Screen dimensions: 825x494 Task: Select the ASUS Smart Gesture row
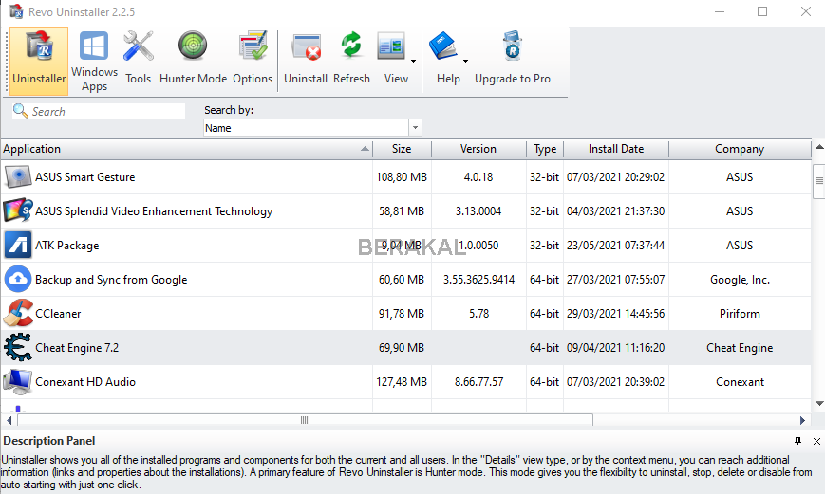(x=84, y=177)
